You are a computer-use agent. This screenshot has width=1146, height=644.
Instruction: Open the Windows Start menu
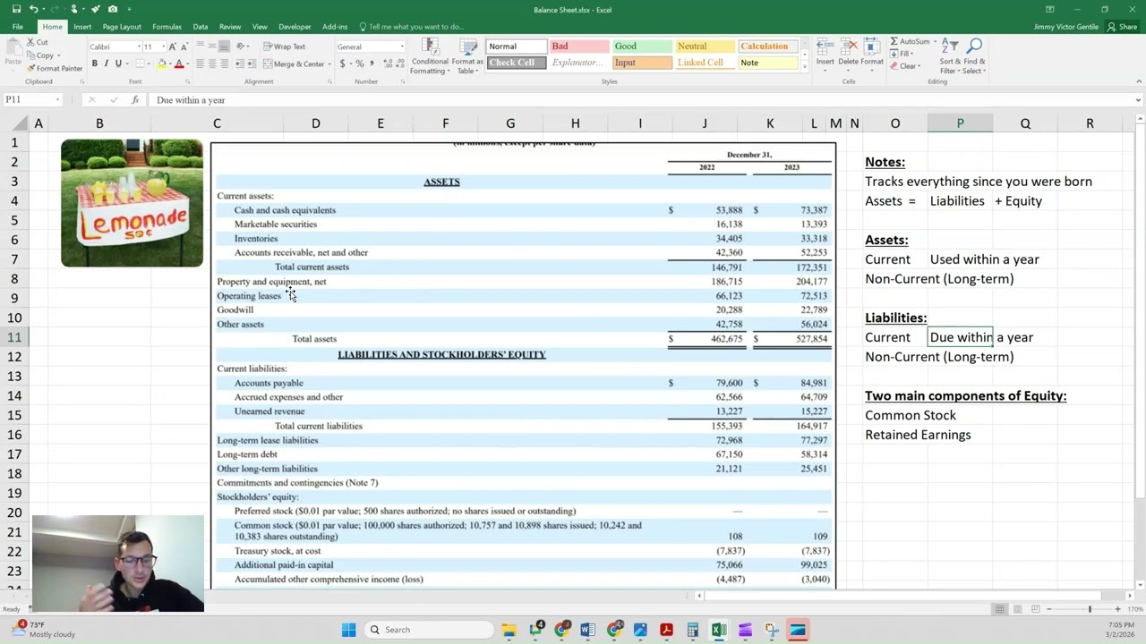[348, 630]
